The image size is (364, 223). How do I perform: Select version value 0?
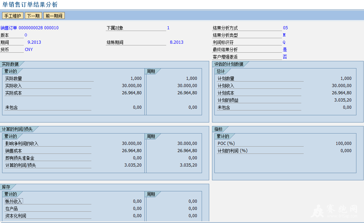26,35
